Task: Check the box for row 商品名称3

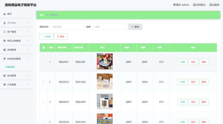Action: [43, 102]
